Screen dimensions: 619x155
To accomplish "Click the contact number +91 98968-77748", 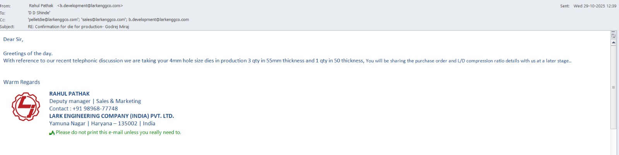I will tap(95, 109).
